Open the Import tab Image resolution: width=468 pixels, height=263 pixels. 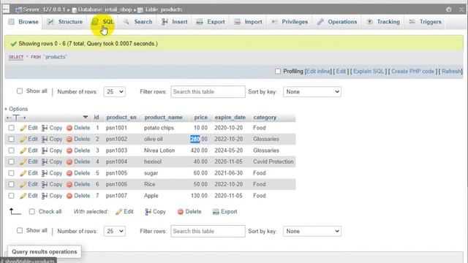248,22
